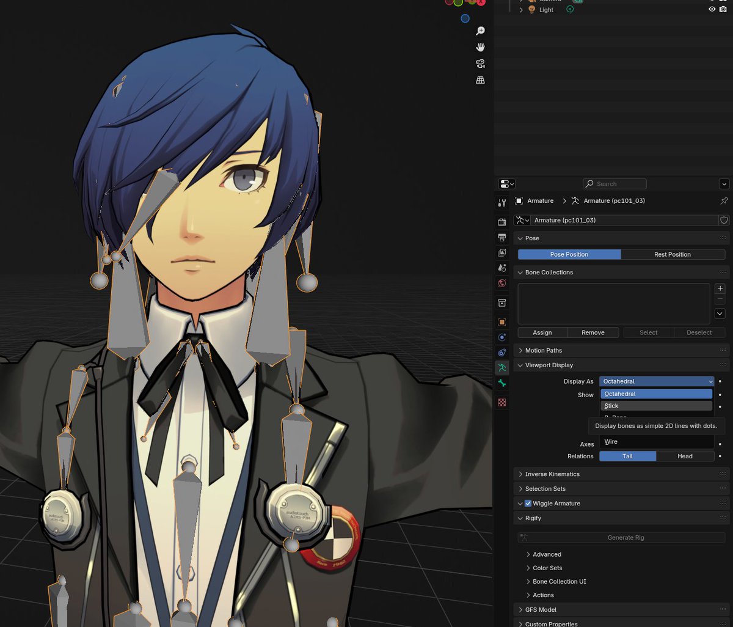733x627 pixels.
Task: Collapse the Pose panel
Action: click(x=520, y=238)
